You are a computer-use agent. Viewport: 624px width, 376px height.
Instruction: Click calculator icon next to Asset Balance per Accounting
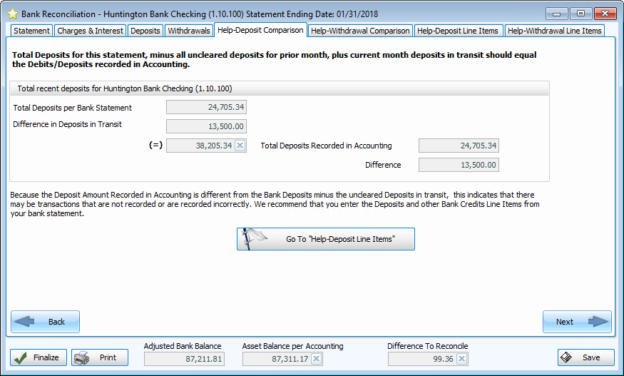(x=317, y=359)
